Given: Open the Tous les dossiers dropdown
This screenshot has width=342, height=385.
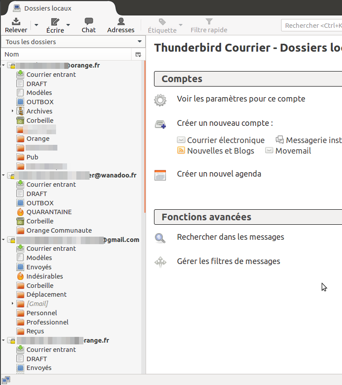Looking at the screenshot, I should (x=73, y=42).
